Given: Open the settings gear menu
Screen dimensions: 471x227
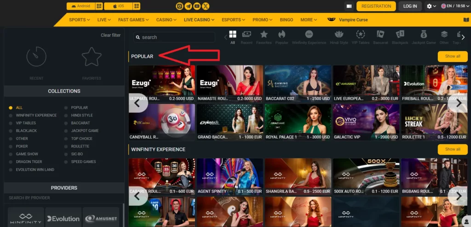Looking at the screenshot, I should tap(431, 6).
